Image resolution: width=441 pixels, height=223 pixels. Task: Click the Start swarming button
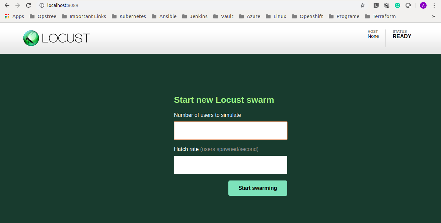[258, 188]
